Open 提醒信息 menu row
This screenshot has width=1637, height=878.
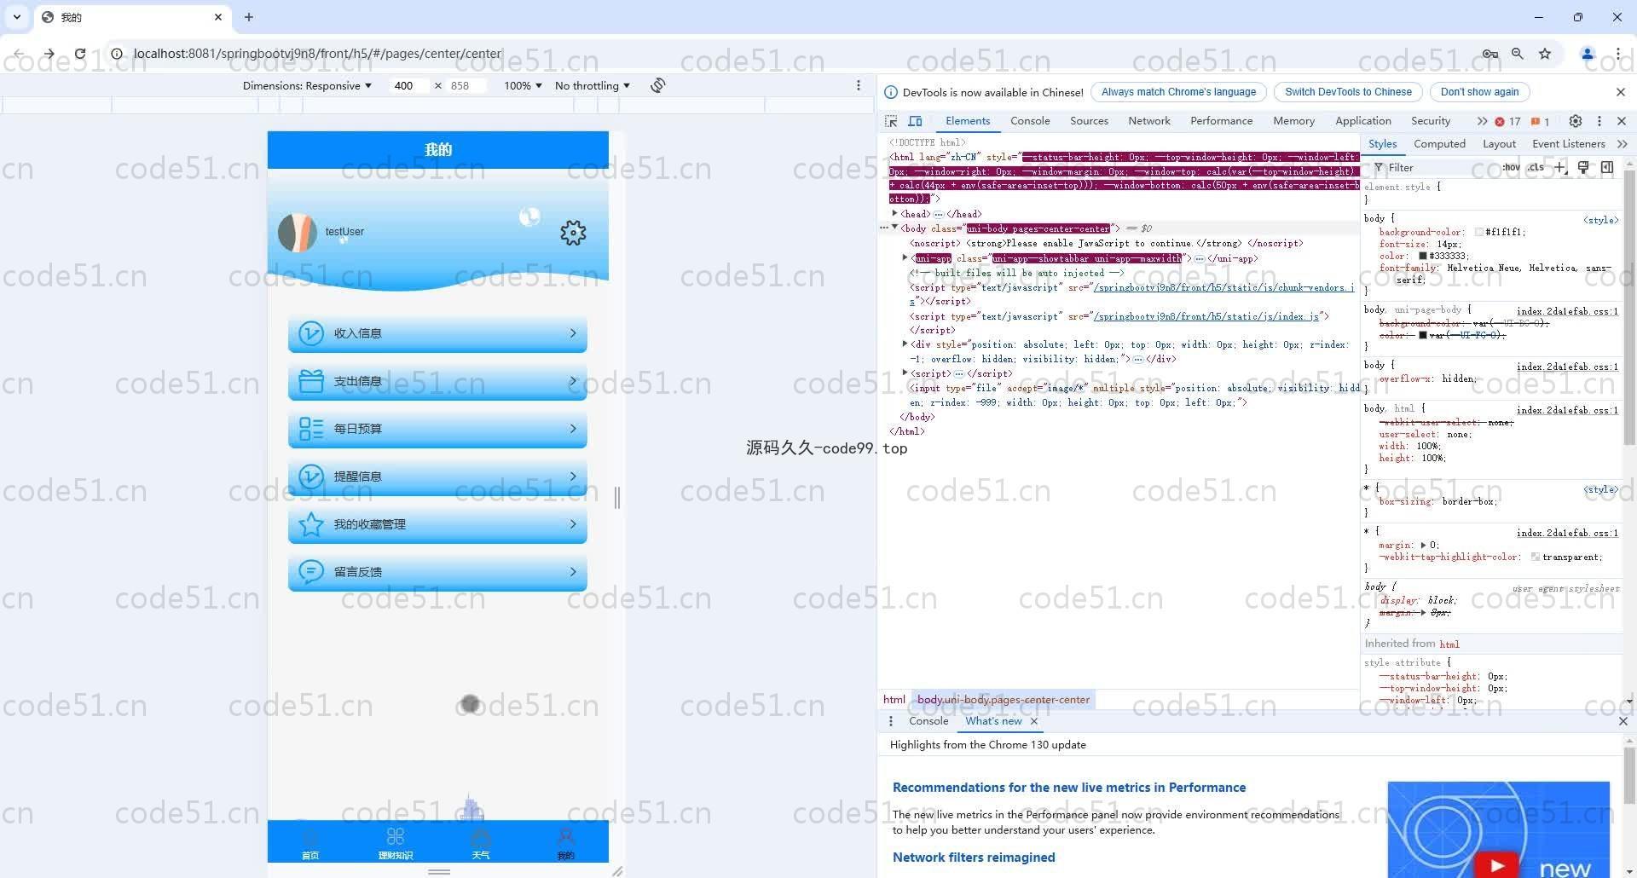[437, 477]
